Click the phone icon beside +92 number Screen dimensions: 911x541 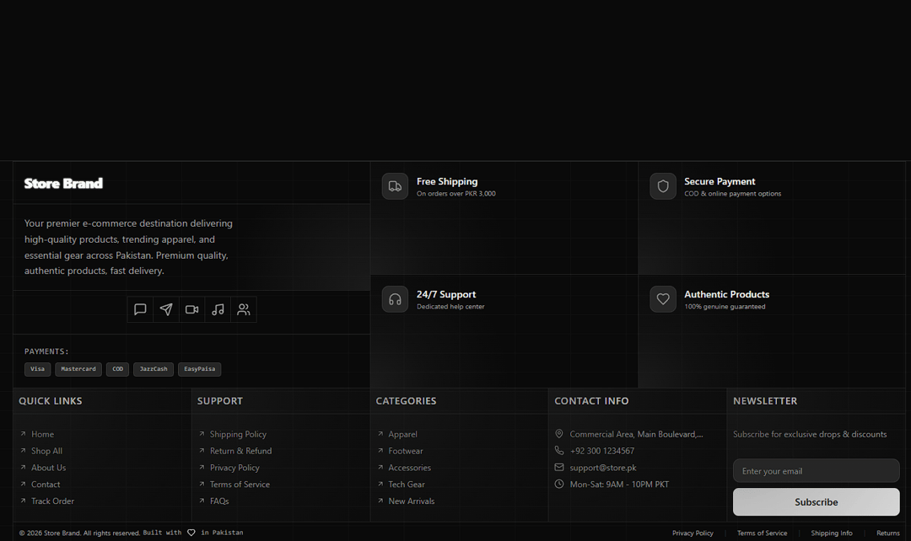pos(559,451)
